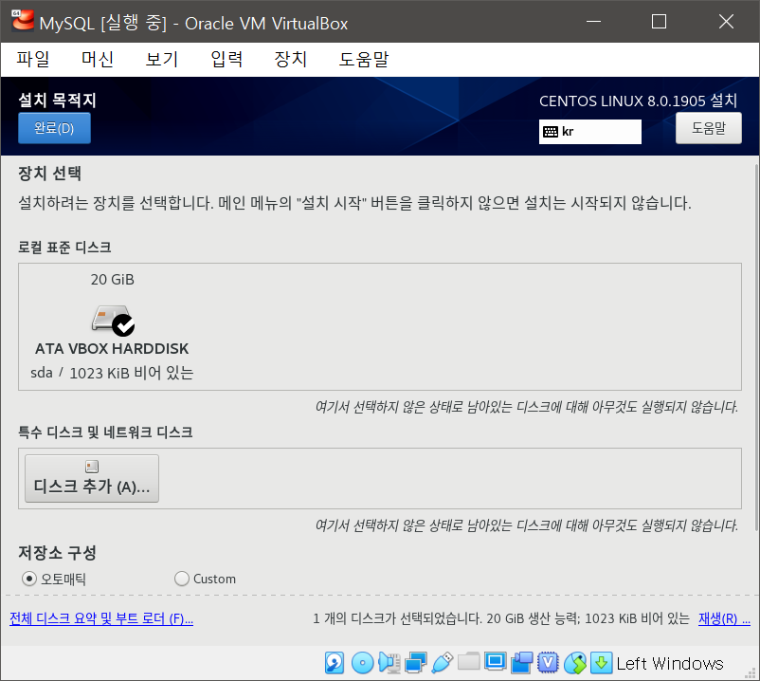This screenshot has width=760, height=681.
Task: Click the shared folders status icon
Action: tap(469, 662)
